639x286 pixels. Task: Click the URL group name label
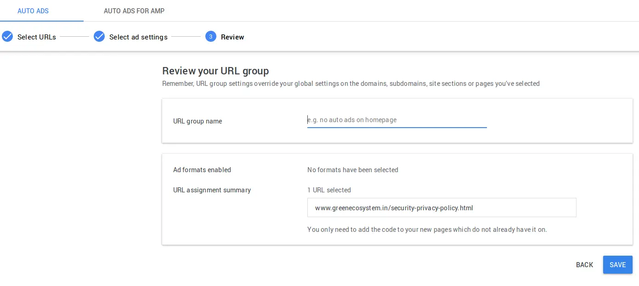[198, 121]
